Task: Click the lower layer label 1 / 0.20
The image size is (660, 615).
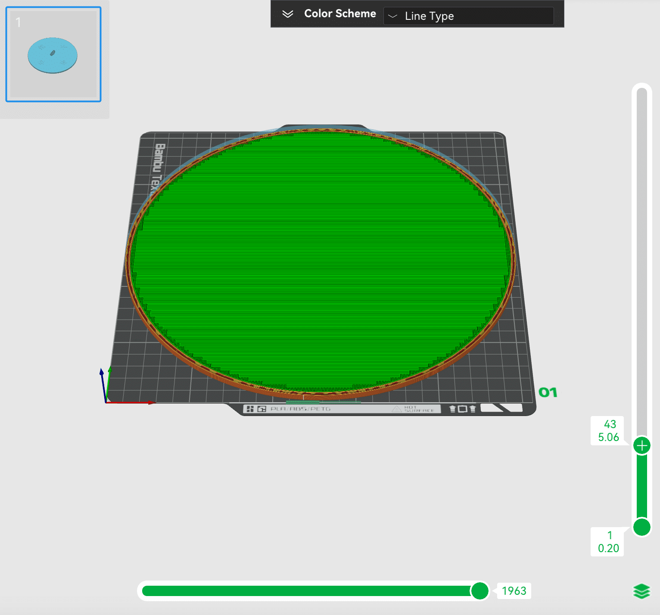Action: [608, 542]
